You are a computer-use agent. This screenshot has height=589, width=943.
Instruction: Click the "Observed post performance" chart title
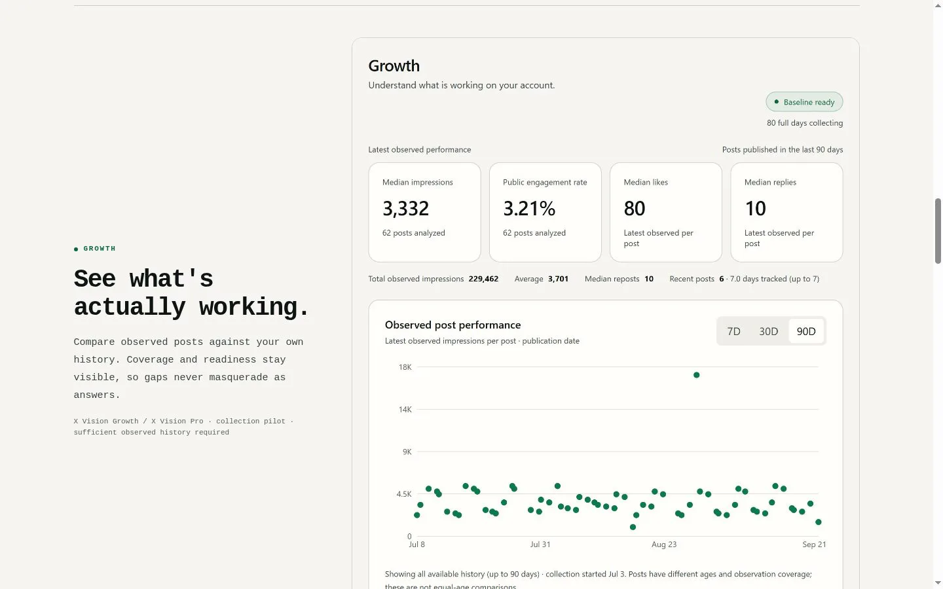(x=453, y=325)
